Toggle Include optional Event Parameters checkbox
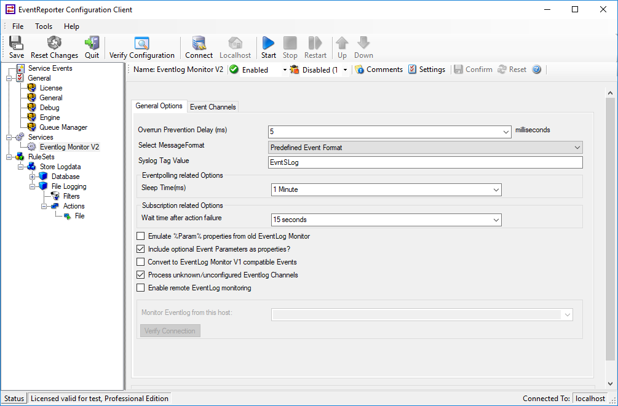 [x=141, y=249]
